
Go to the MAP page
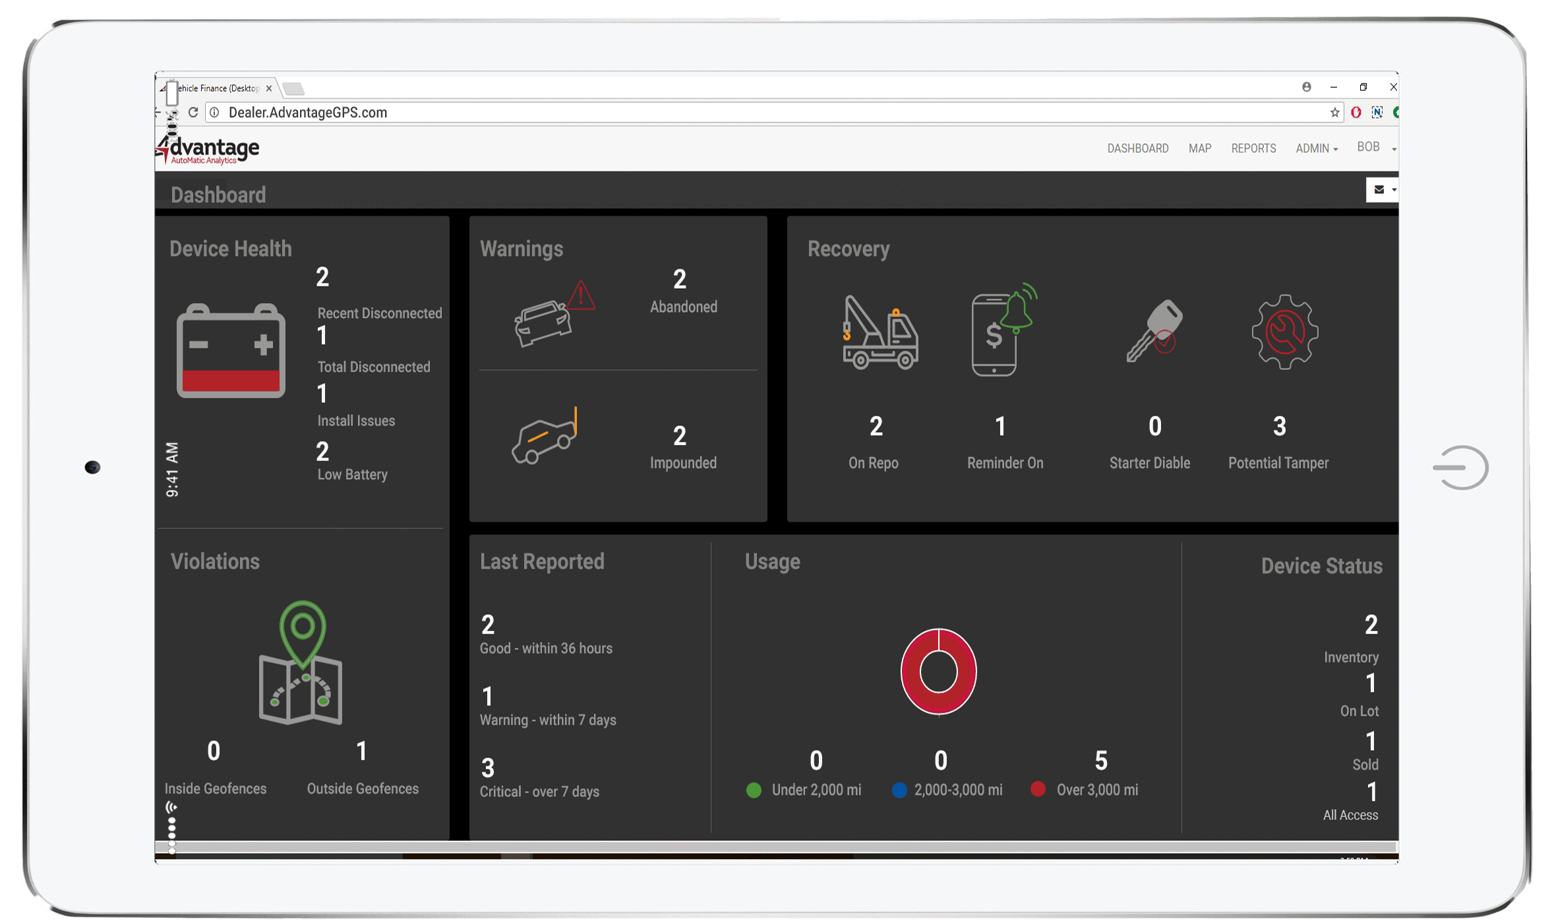pyautogui.click(x=1199, y=149)
